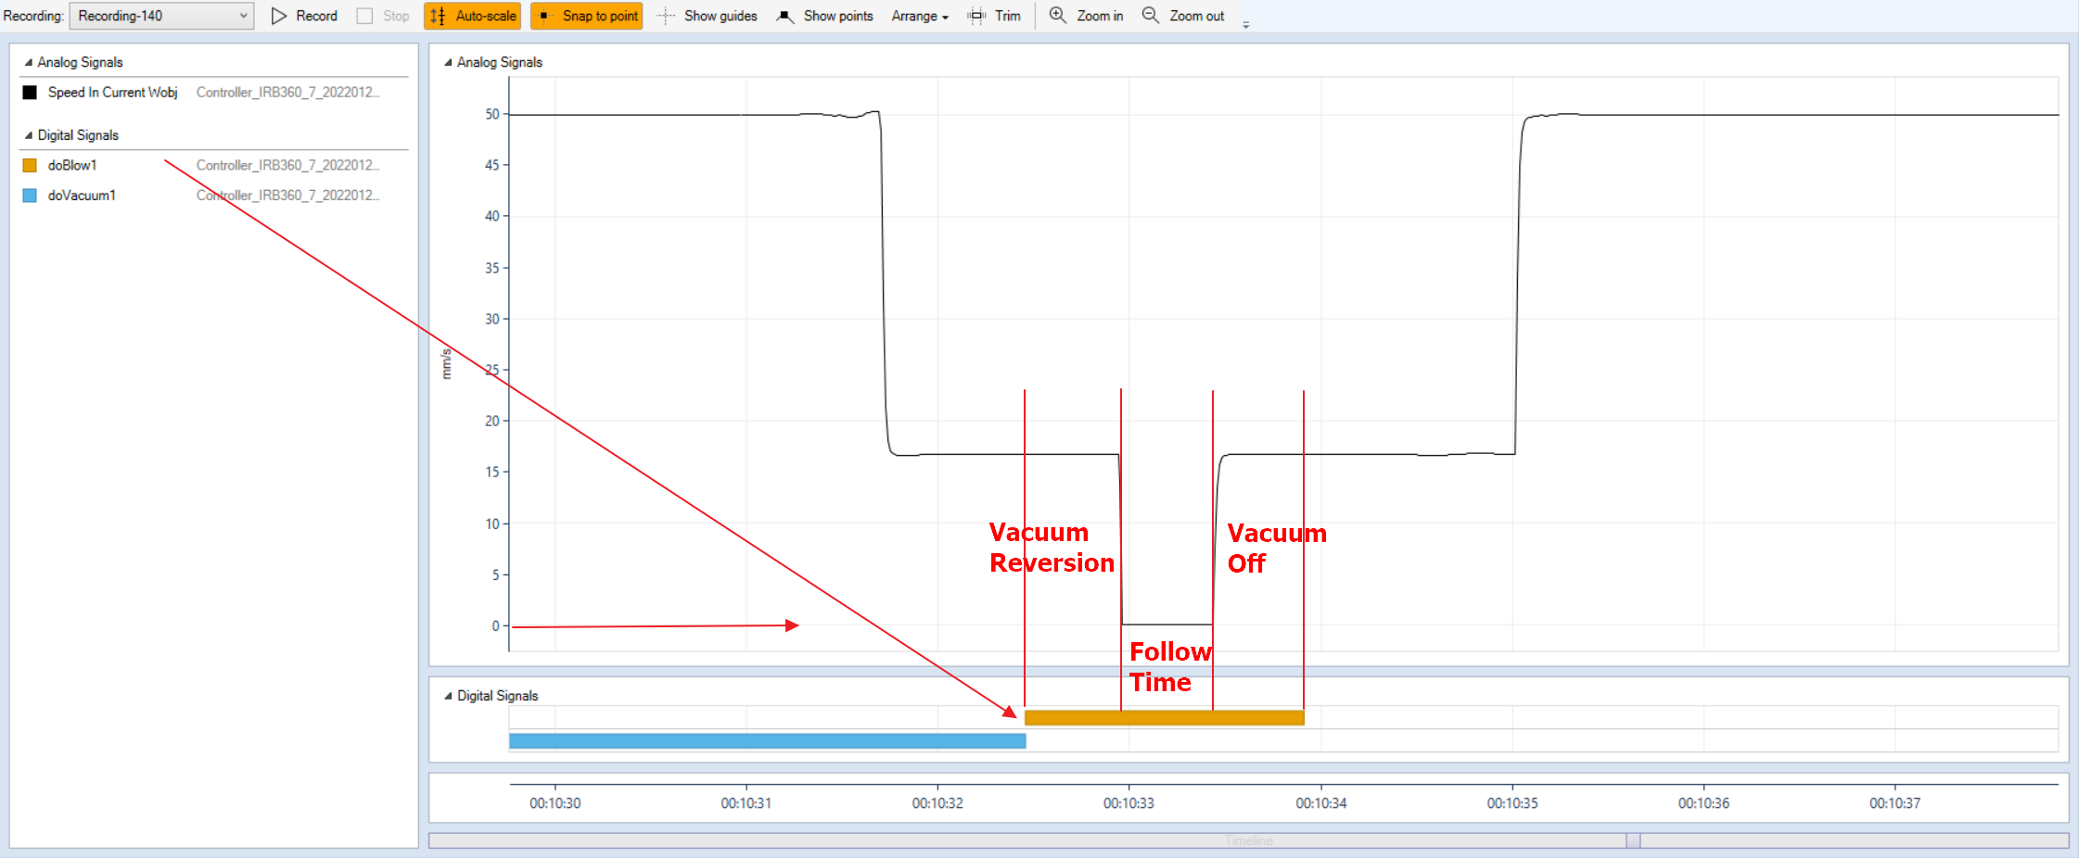The image size is (2079, 858).
Task: Click the Auto-scale arrows icon
Action: [438, 16]
